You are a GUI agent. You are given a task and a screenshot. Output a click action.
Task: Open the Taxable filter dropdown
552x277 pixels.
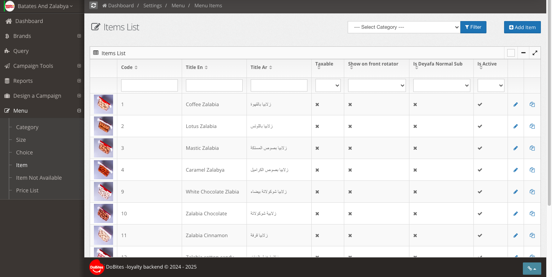click(x=328, y=85)
